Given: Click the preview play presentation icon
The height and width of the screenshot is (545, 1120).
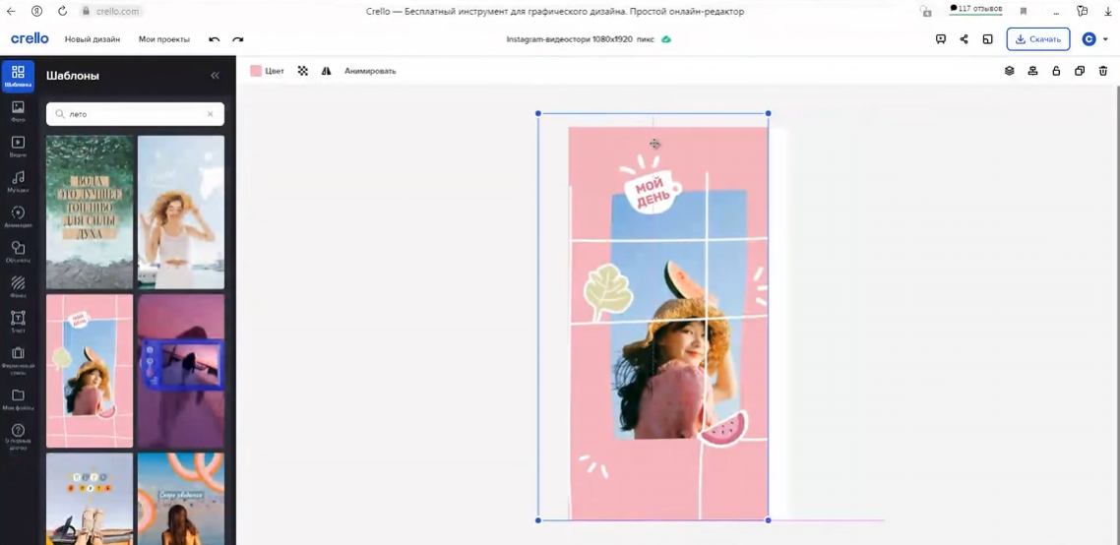Looking at the screenshot, I should (x=941, y=39).
